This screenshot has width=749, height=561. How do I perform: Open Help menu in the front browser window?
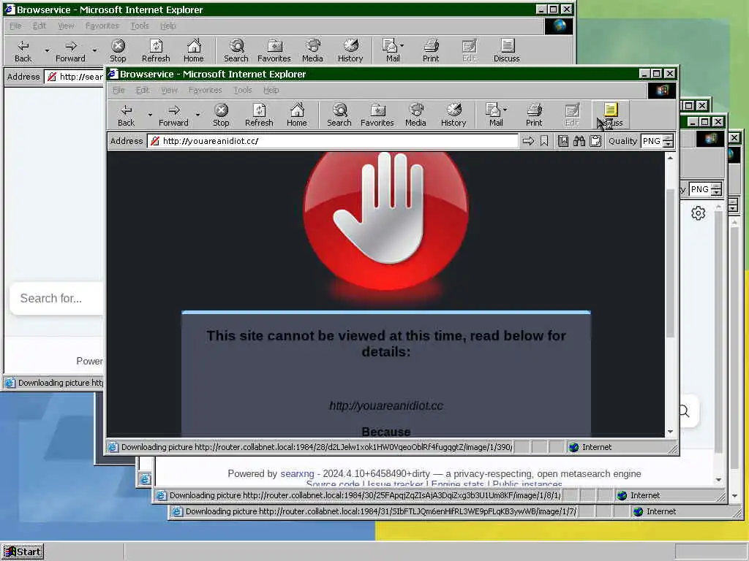tap(271, 90)
